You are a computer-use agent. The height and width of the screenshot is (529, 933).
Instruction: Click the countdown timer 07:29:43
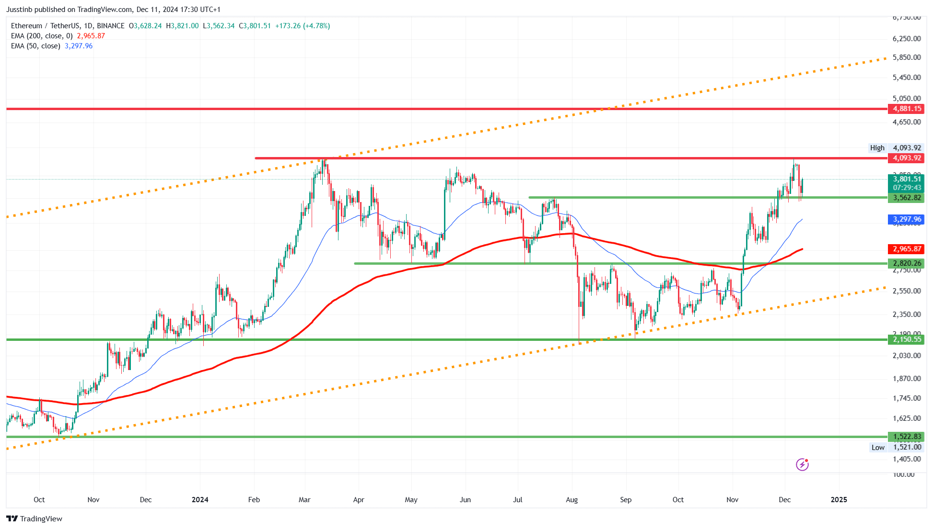(906, 188)
